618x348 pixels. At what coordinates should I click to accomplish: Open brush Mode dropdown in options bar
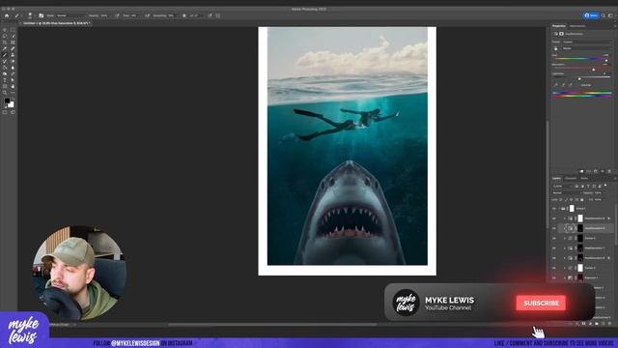point(70,15)
